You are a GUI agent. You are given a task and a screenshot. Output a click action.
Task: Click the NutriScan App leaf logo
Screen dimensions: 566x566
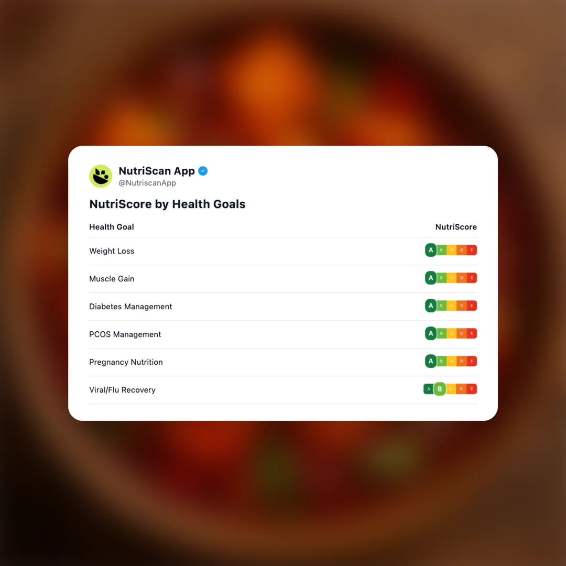click(101, 176)
